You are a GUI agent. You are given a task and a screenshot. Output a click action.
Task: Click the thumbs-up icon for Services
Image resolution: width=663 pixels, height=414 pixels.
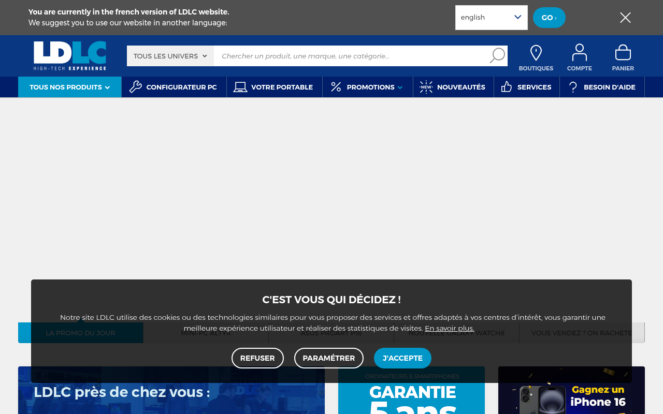click(507, 87)
